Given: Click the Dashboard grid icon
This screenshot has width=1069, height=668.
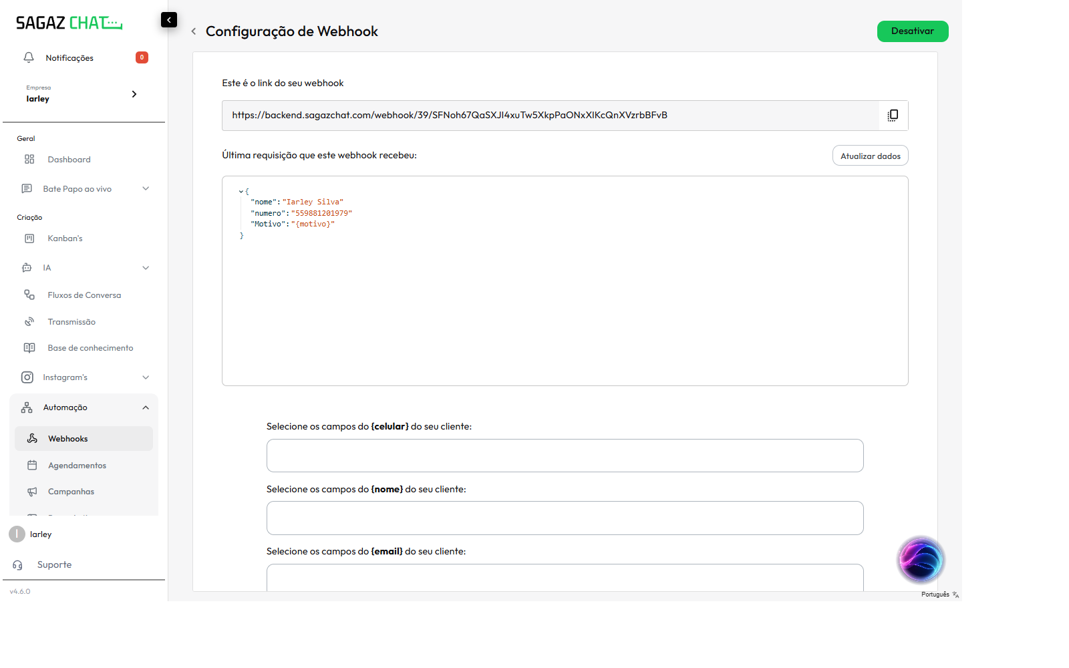Looking at the screenshot, I should (x=29, y=159).
